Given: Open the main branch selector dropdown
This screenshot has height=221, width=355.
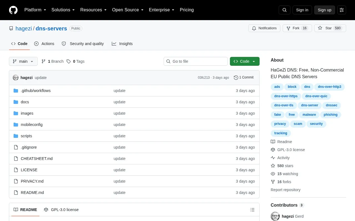Looking at the screenshot, I should coord(23,61).
